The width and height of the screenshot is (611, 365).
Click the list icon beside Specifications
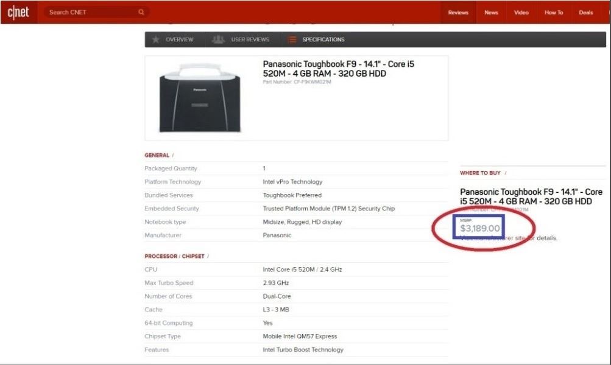coord(292,40)
